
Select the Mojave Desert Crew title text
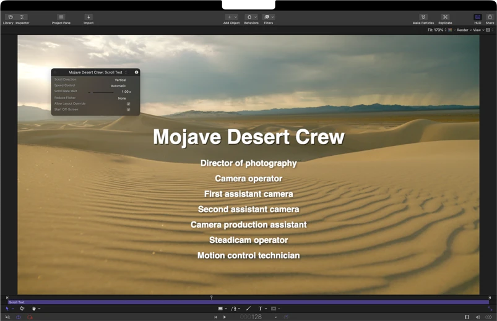pyautogui.click(x=249, y=137)
